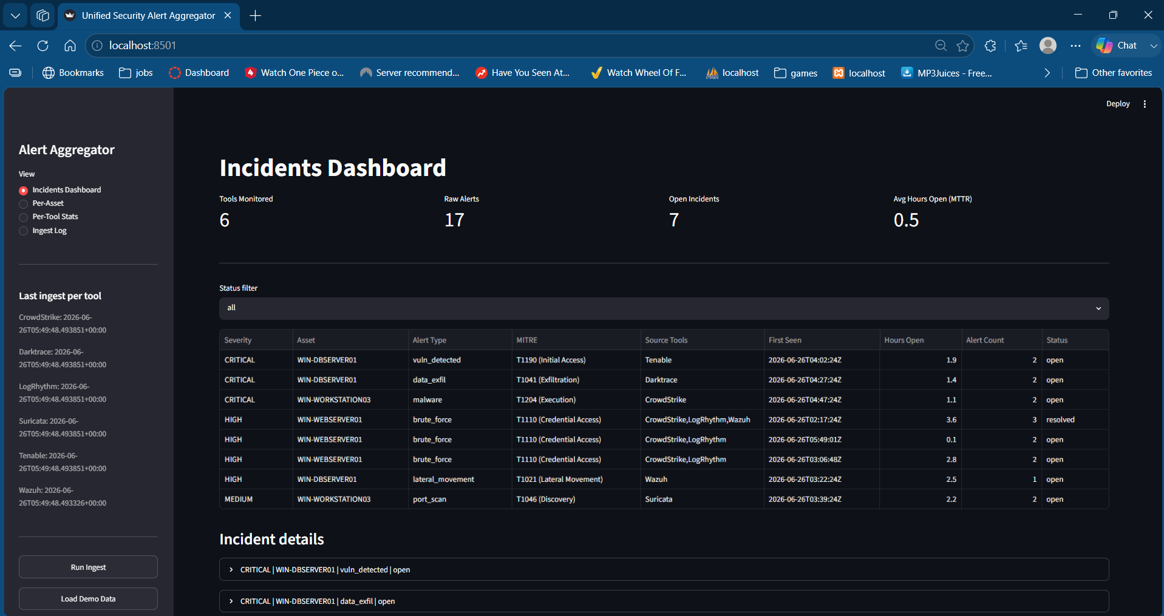Image resolution: width=1164 pixels, height=616 pixels.
Task: View site information icon in address bar
Action: click(x=97, y=46)
